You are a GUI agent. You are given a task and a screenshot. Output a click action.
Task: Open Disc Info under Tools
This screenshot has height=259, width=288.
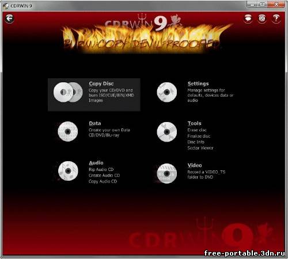(x=196, y=142)
